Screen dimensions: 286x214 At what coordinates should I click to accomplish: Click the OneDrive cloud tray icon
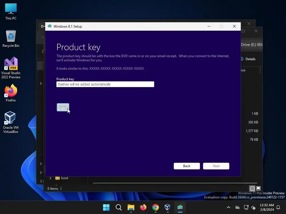[237, 207]
